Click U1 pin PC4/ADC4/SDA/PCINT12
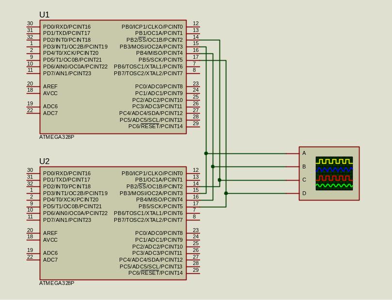The height and width of the screenshot is (300, 392). click(151, 113)
